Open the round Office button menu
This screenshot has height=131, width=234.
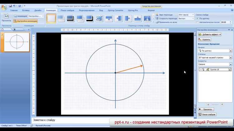click(4, 7)
